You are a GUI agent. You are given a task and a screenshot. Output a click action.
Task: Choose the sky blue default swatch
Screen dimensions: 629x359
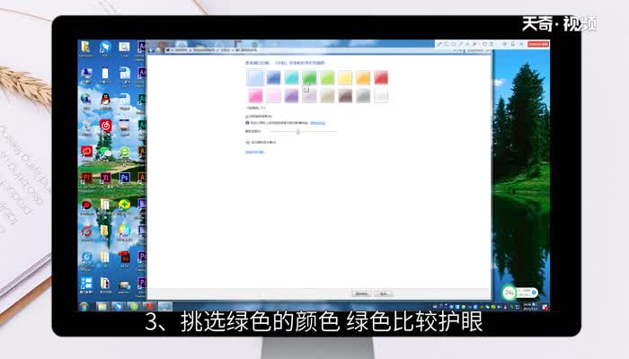click(255, 78)
